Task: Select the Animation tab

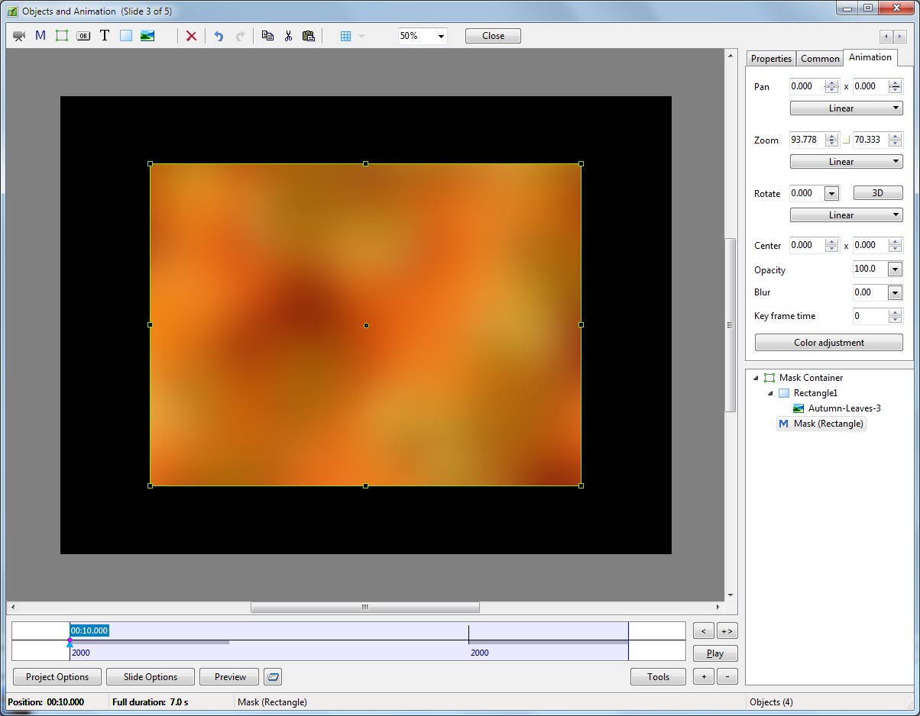Action: [x=870, y=57]
